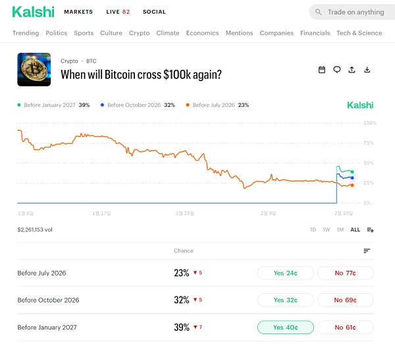This screenshot has height=344, width=395.
Task: Open the comments speech bubble icon
Action: coord(337,70)
